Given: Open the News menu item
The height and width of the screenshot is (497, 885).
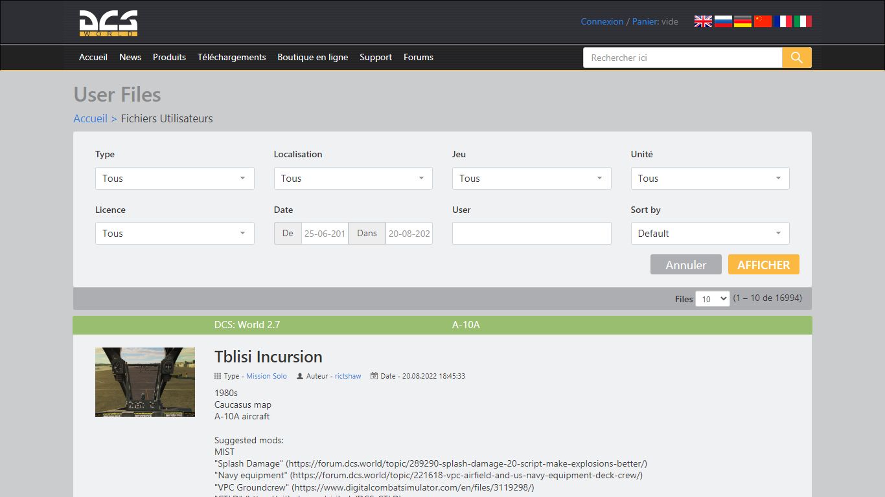Looking at the screenshot, I should [130, 57].
